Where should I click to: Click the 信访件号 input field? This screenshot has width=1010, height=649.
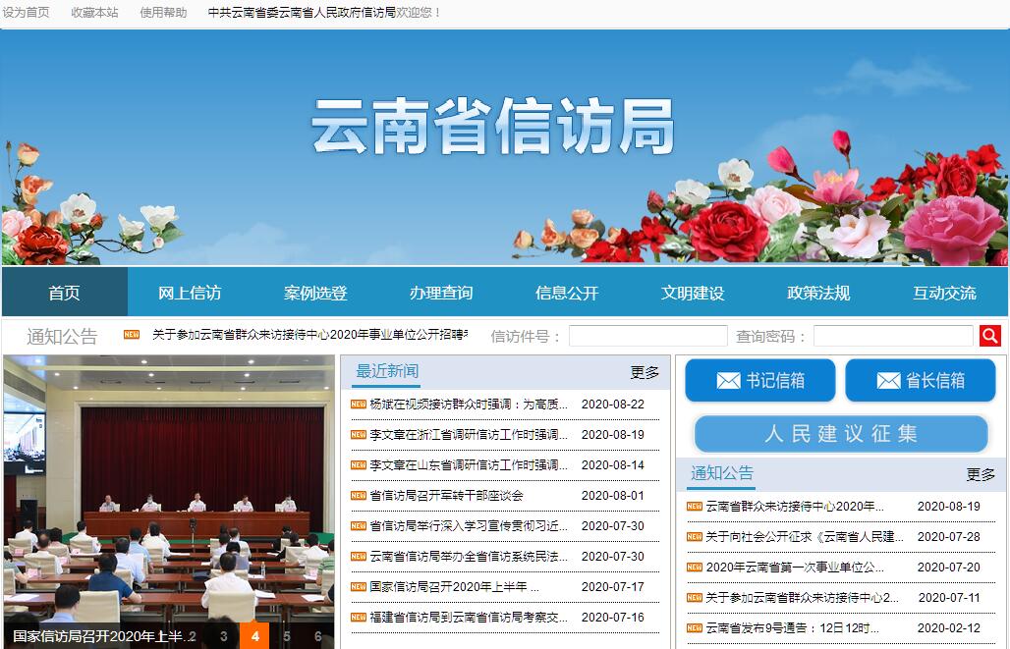pos(647,336)
